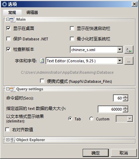Click the Main section table icon
This screenshot has height=159, width=139.
coord(13,19)
